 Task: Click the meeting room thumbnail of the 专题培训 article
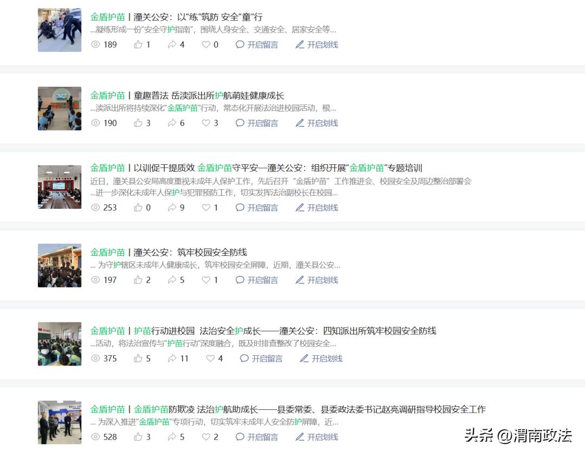pos(60,187)
